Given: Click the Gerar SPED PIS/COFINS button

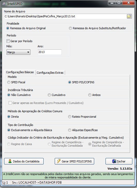Looking at the screenshot, I should 74,161.
